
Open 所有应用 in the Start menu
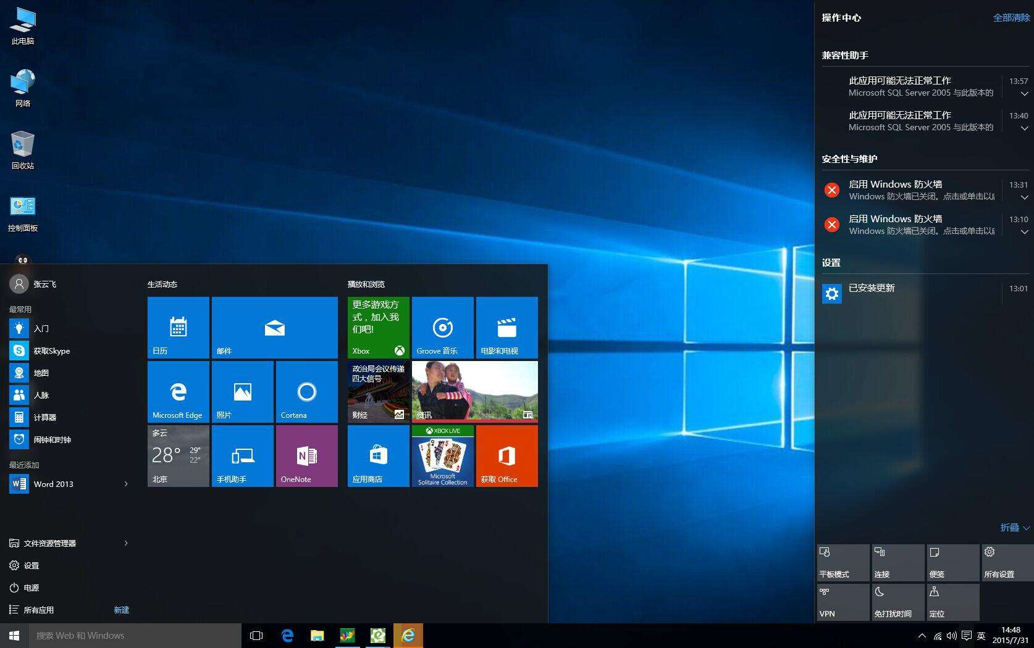(x=39, y=610)
